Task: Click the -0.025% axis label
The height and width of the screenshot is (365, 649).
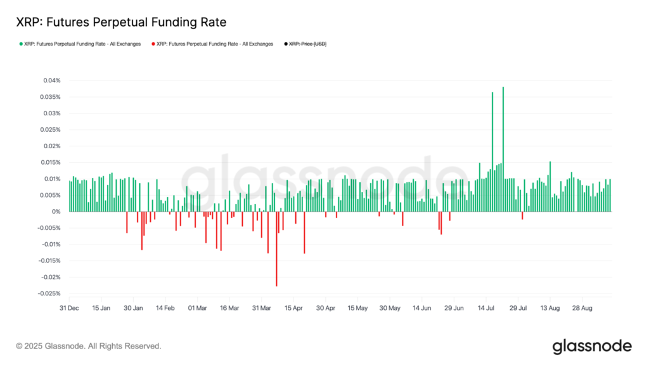Action: 49,293
